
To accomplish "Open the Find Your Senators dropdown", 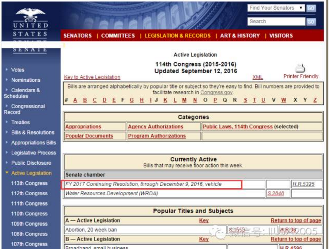I will (276, 8).
